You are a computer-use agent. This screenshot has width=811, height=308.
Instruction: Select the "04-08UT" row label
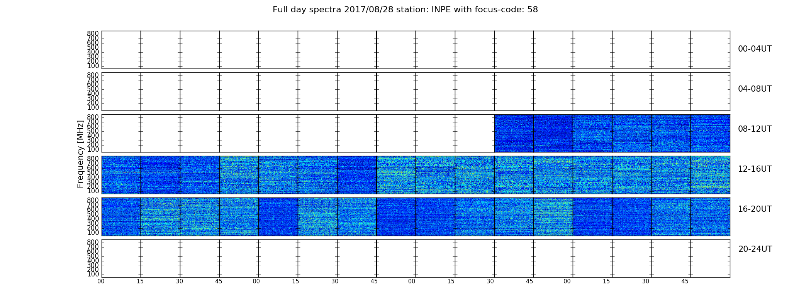(755, 89)
